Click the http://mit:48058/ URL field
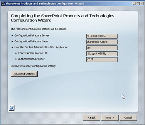Image resolution: width=145 pixels, height=125 pixels. pos(102,54)
